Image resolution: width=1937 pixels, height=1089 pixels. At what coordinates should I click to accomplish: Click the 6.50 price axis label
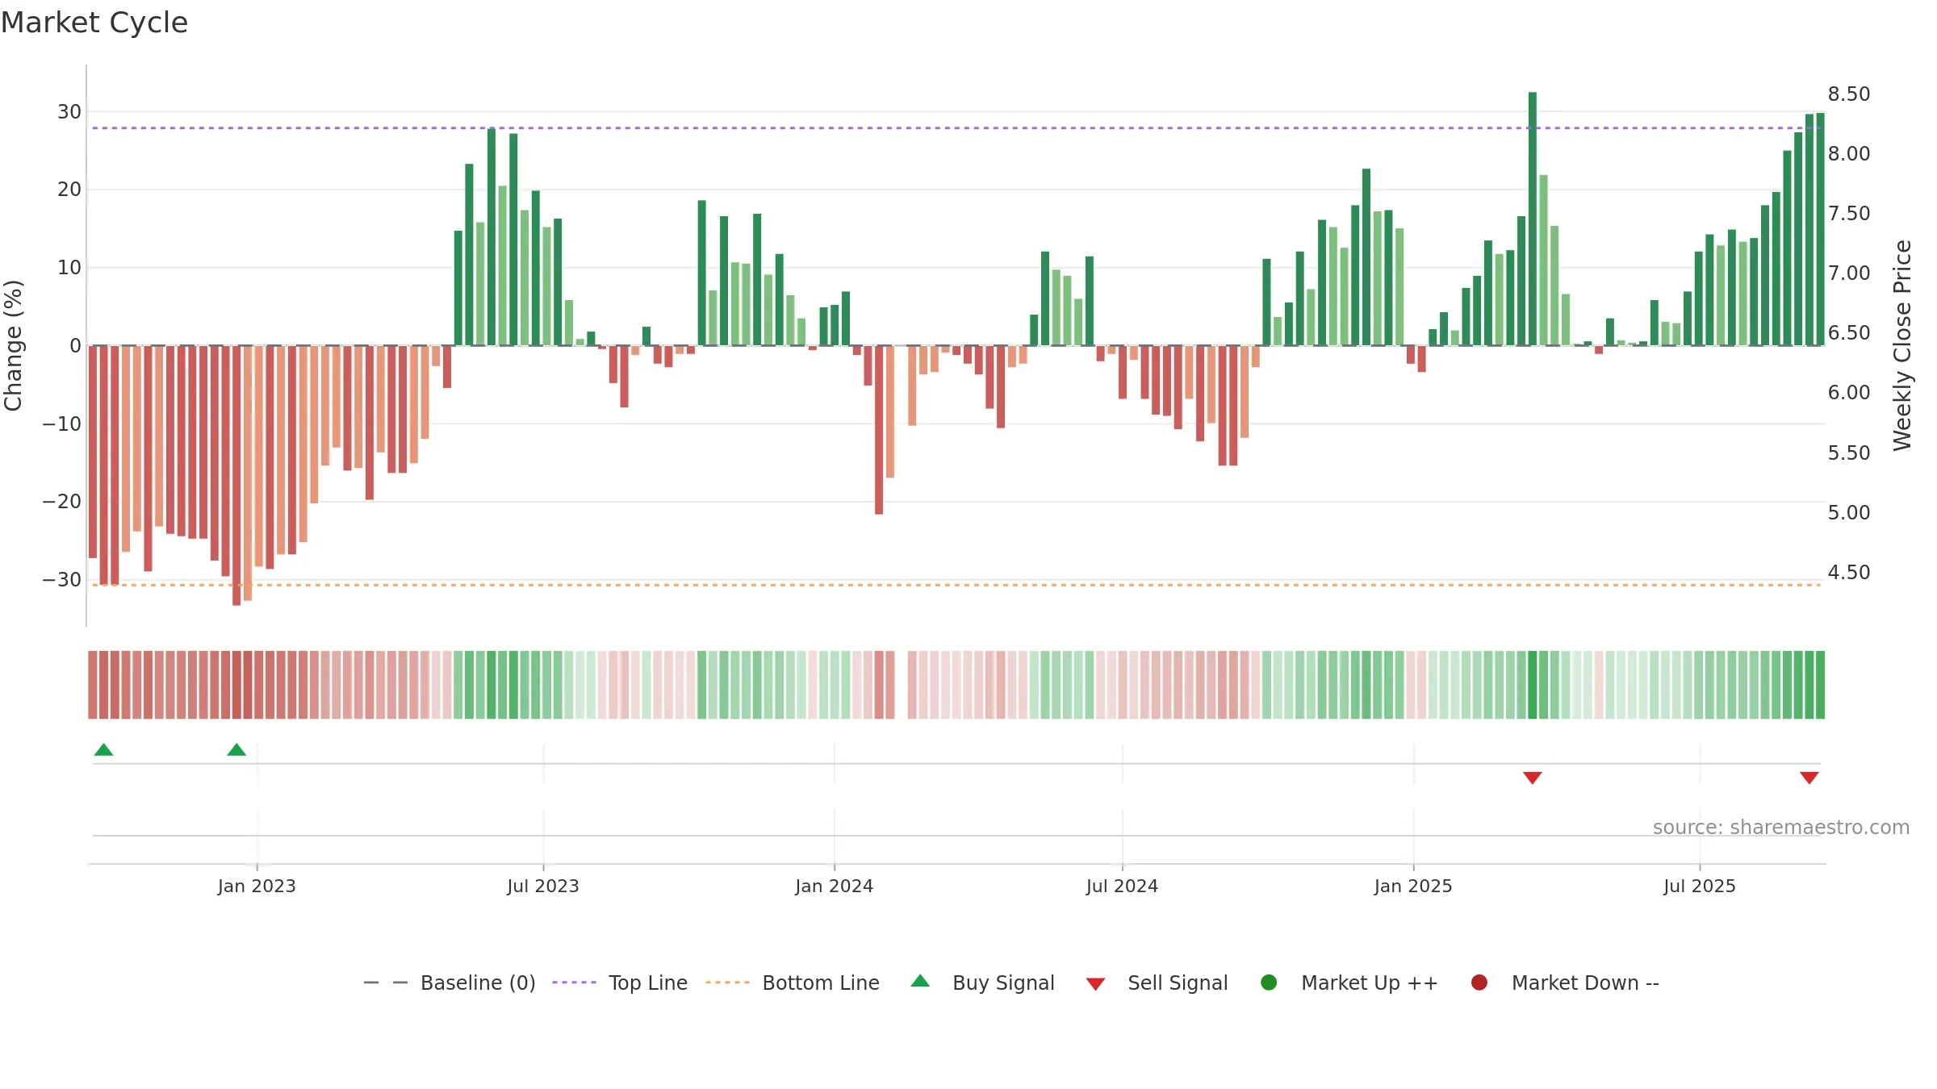tap(1849, 332)
